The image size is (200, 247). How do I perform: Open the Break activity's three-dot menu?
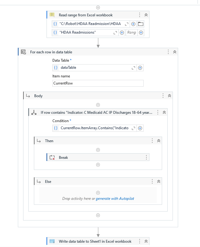[146, 157]
